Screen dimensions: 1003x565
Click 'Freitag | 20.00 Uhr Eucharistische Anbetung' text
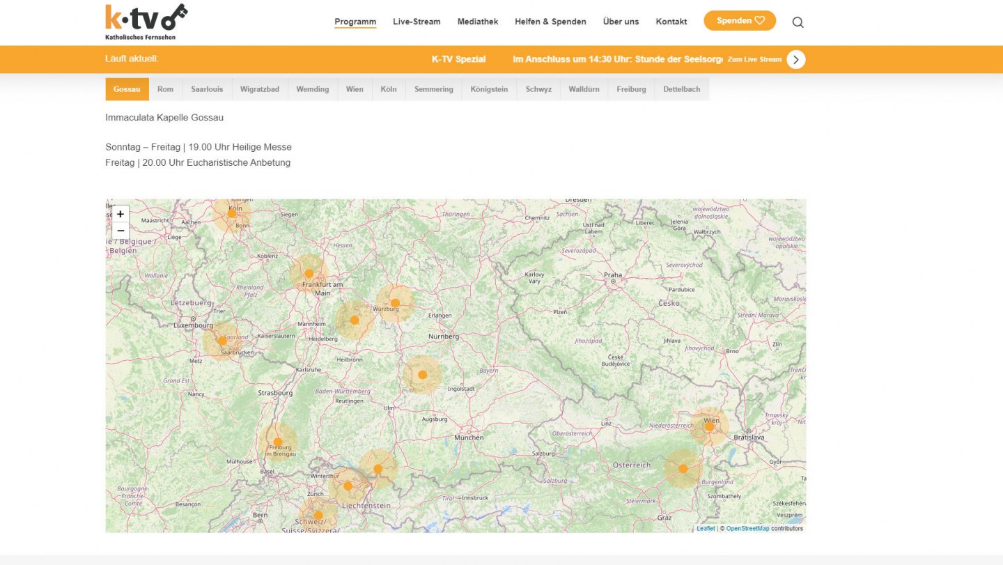click(x=198, y=162)
